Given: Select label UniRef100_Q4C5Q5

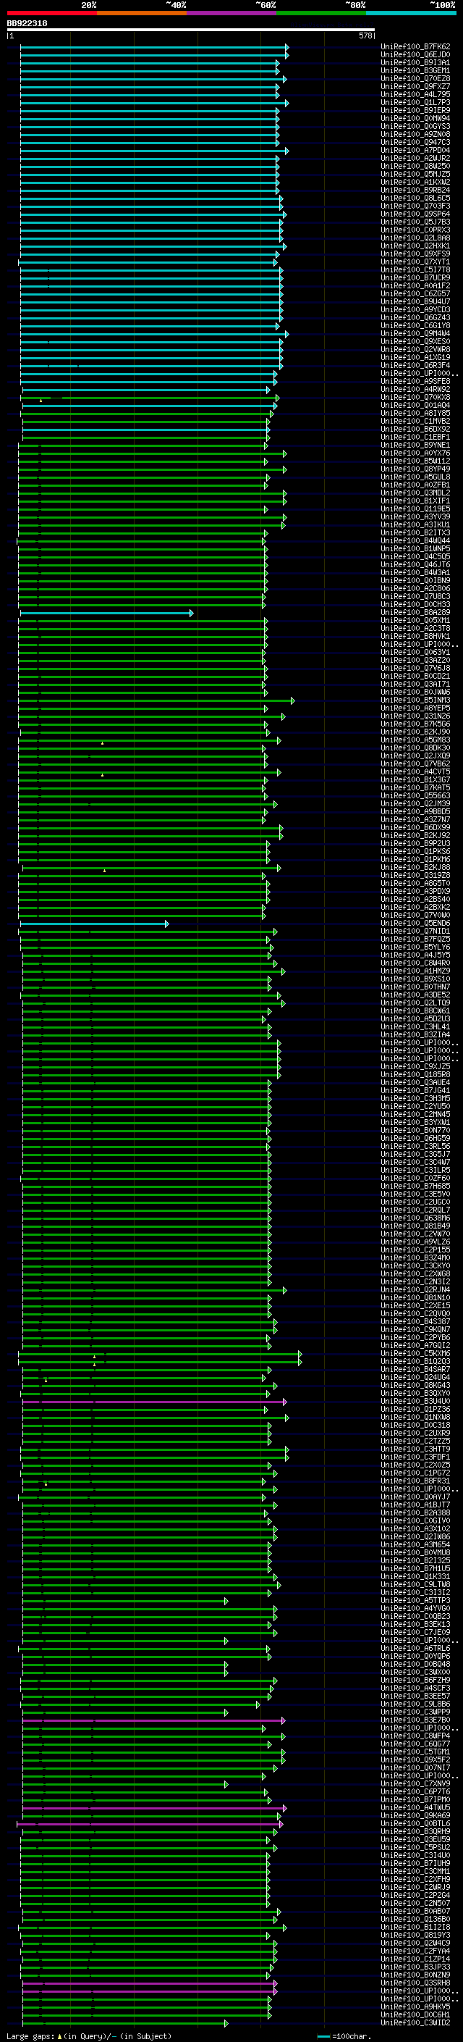Looking at the screenshot, I should 415,557.
